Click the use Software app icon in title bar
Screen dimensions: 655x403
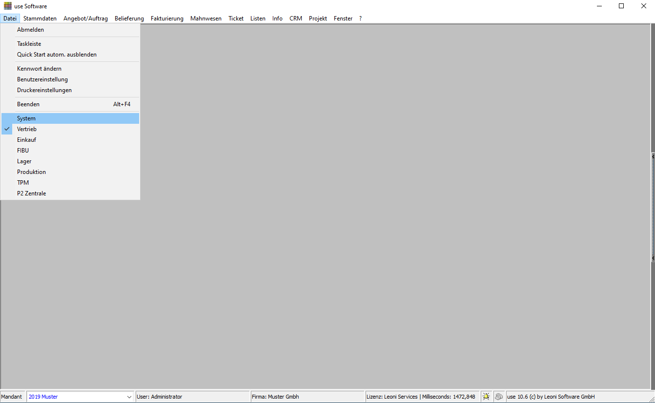click(7, 6)
